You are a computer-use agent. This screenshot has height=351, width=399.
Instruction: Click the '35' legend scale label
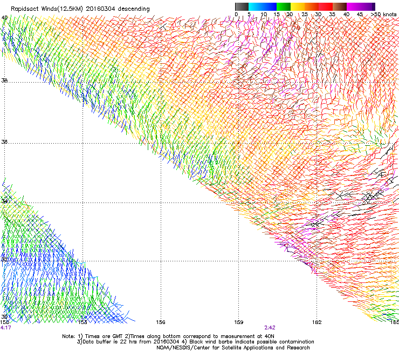coord(332,15)
